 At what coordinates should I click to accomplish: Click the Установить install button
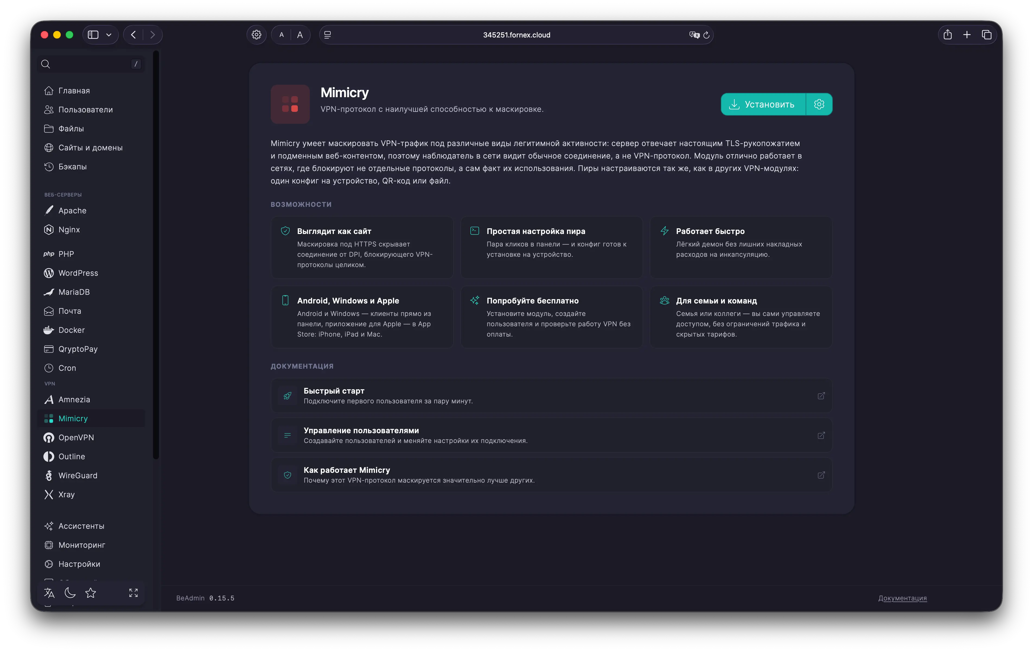(x=763, y=104)
